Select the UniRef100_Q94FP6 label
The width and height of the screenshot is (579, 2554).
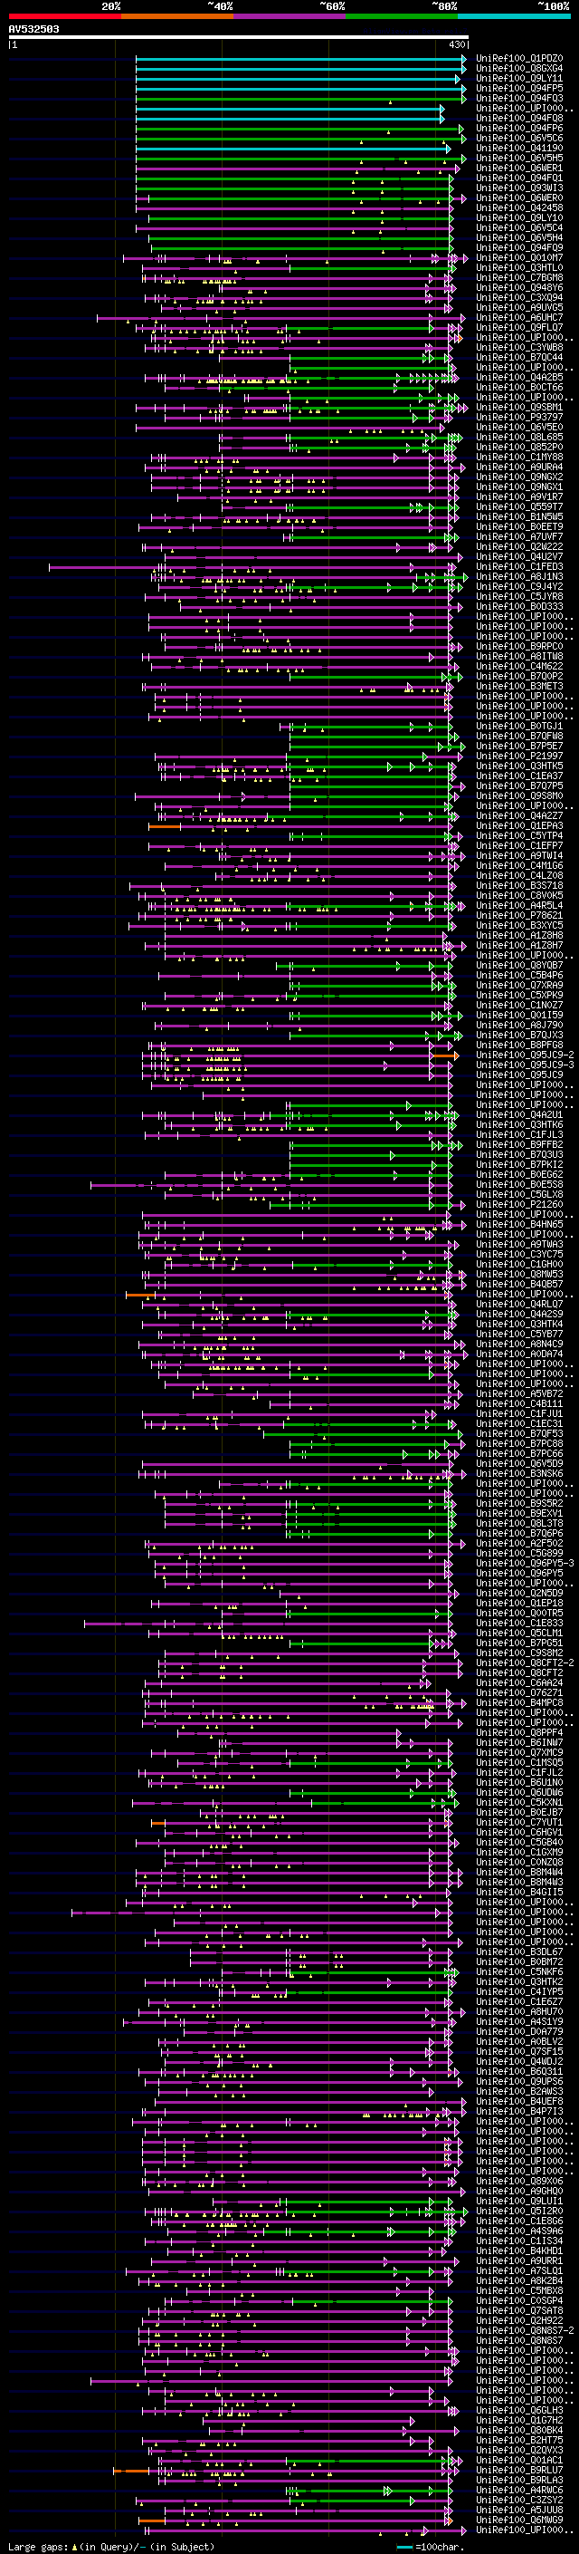point(519,128)
